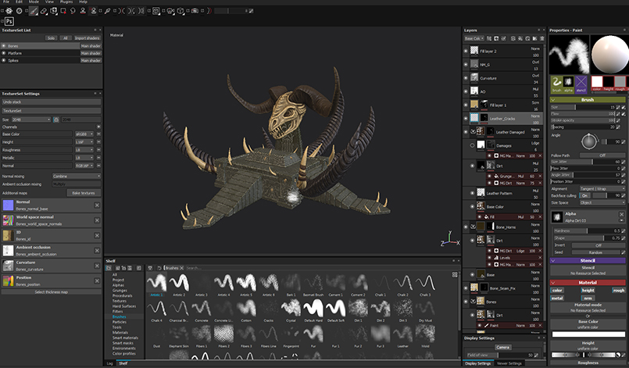Select the Polygon Fill tool
Image resolution: width=629 pixels, height=368 pixels.
tap(63, 11)
